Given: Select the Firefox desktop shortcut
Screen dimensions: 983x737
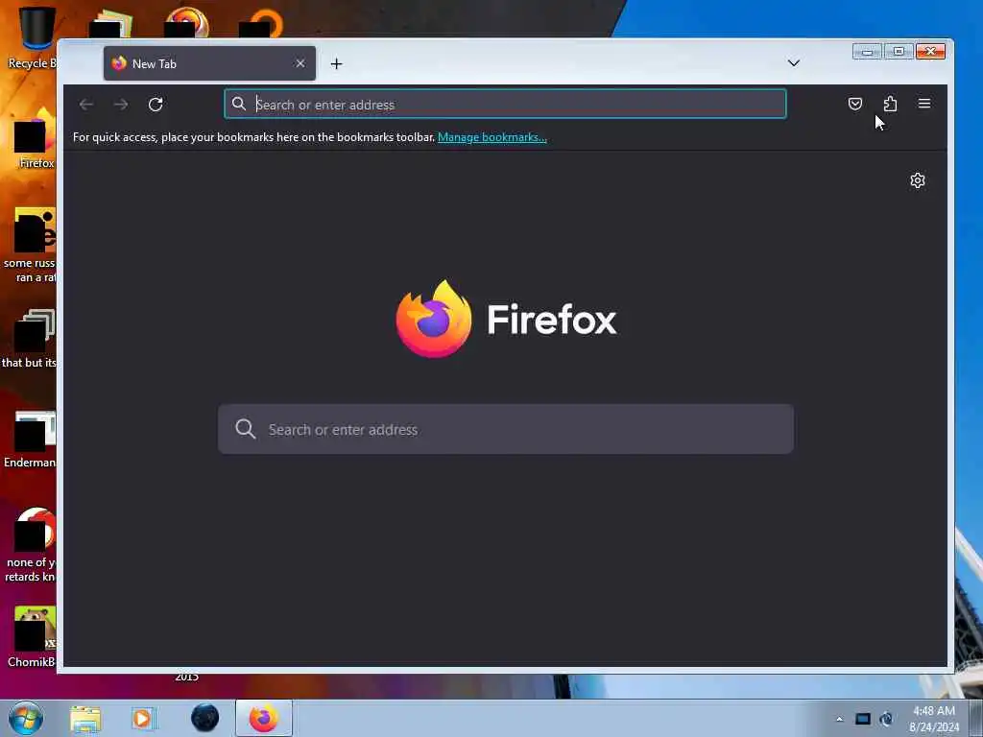Looking at the screenshot, I should pos(36,139).
